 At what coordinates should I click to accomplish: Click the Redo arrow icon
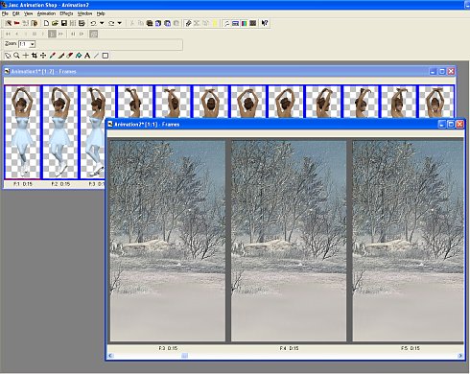[111, 23]
